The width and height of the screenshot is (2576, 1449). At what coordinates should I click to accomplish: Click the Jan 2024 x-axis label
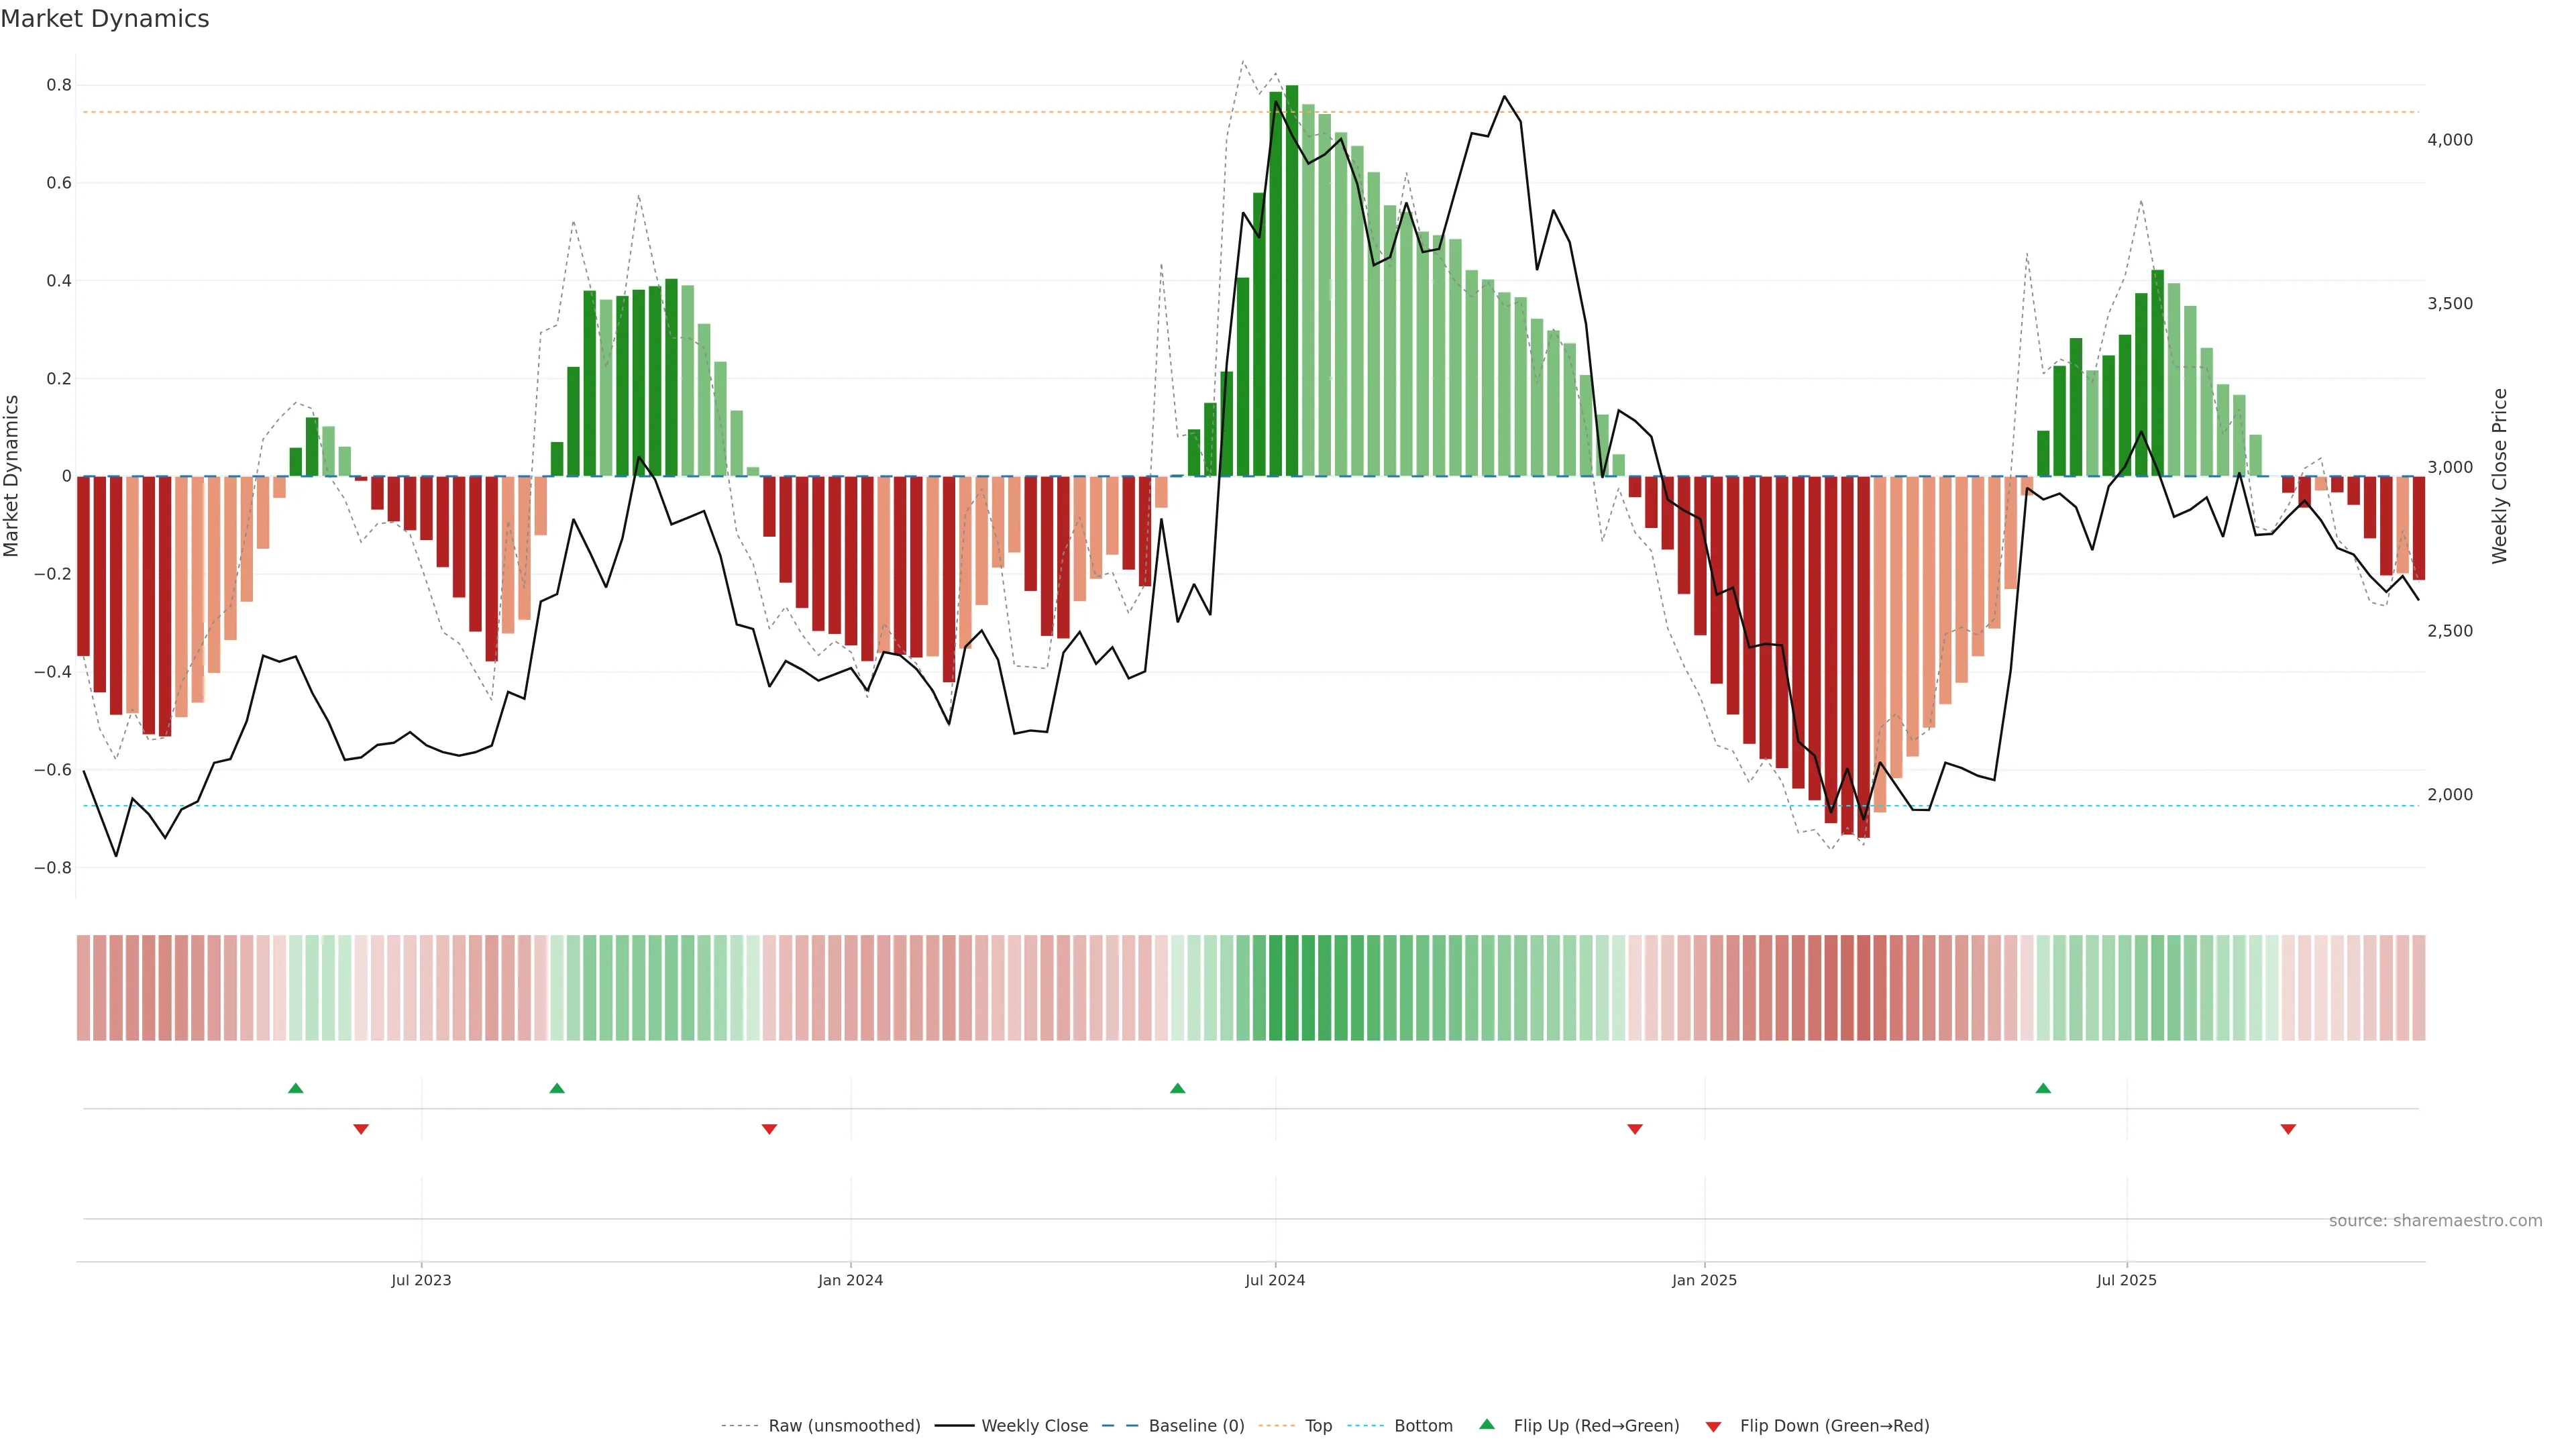click(850, 1280)
